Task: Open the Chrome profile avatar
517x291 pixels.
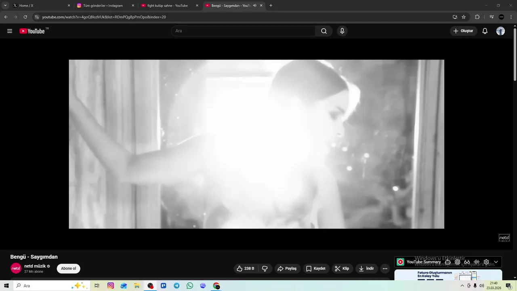Action: coord(501,17)
